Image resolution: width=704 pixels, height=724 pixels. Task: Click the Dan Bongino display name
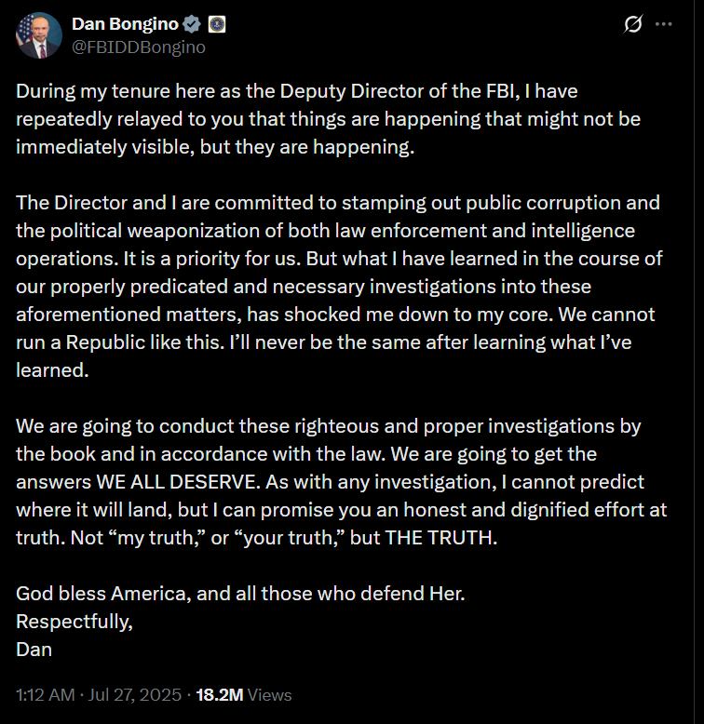coord(125,24)
